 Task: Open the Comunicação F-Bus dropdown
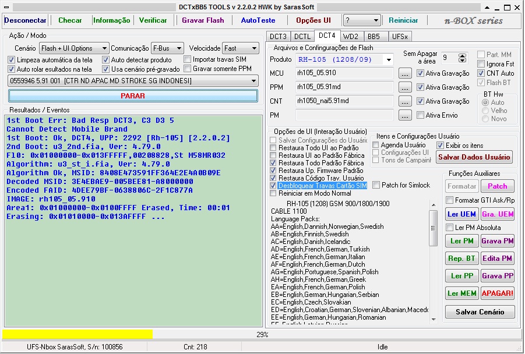click(167, 48)
